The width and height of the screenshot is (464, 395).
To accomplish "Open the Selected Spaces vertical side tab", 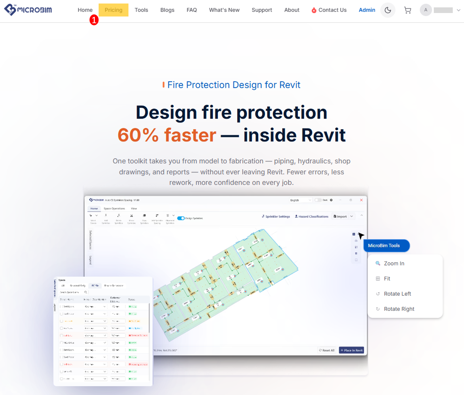I will tap(91, 240).
